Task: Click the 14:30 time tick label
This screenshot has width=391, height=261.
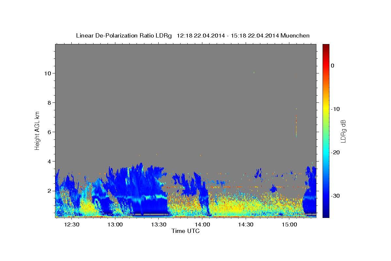Action: tap(246, 224)
